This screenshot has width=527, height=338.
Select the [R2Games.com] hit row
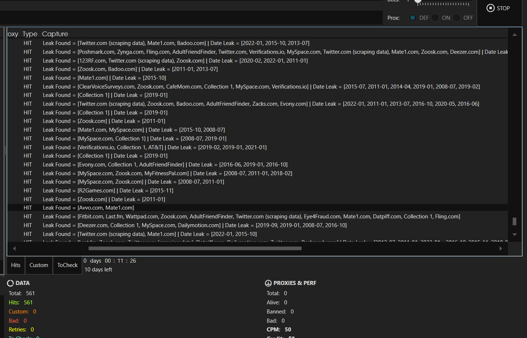coord(257,191)
